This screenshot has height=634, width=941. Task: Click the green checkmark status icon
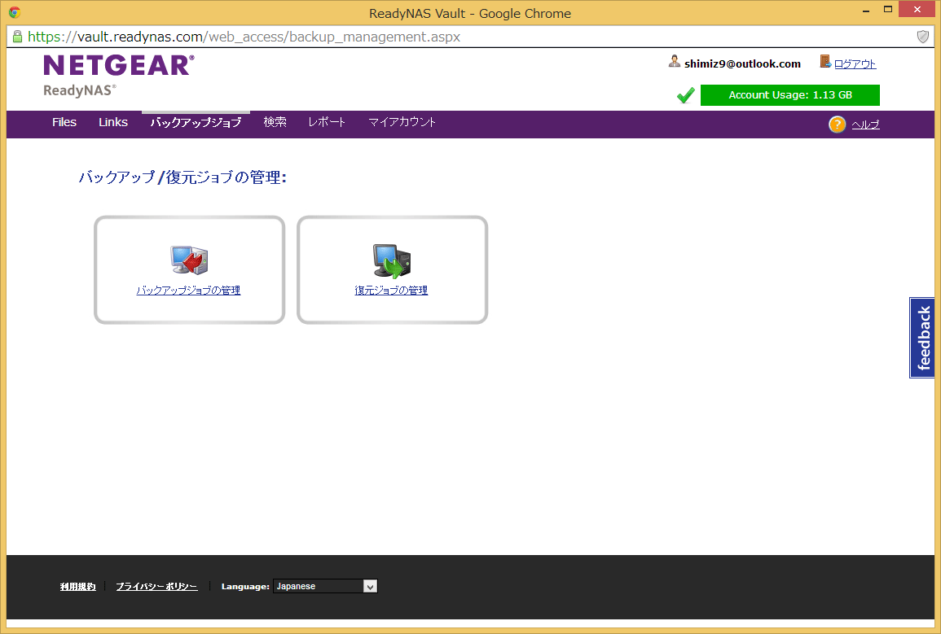[x=685, y=96]
